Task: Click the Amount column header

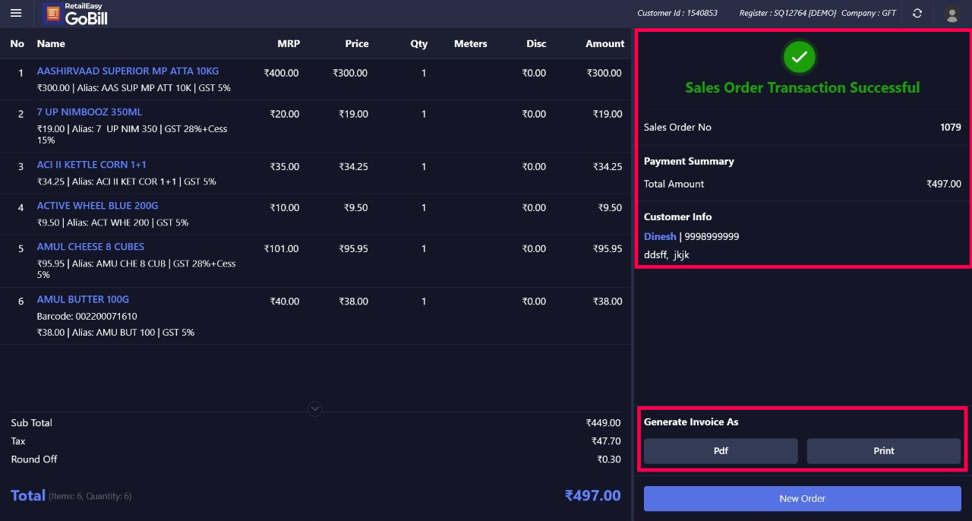Action: point(604,43)
